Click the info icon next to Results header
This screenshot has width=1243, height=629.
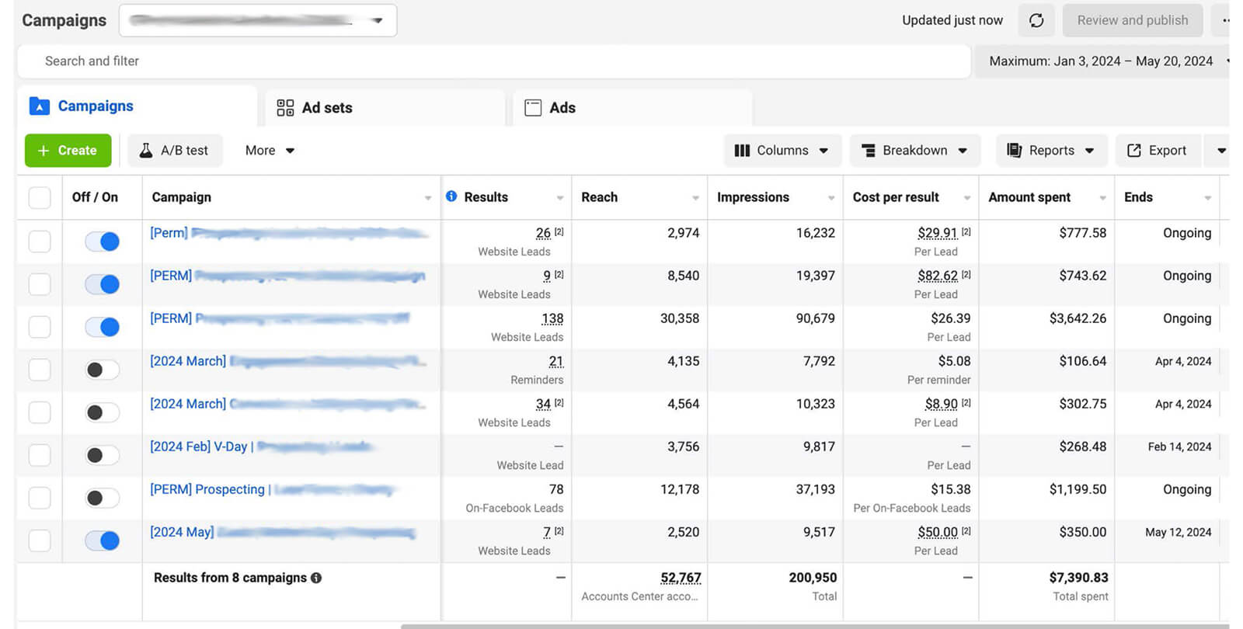[x=451, y=196]
